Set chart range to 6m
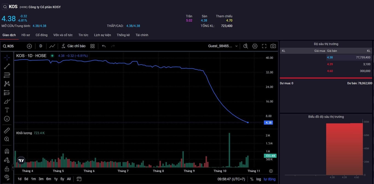 (x=48, y=179)
